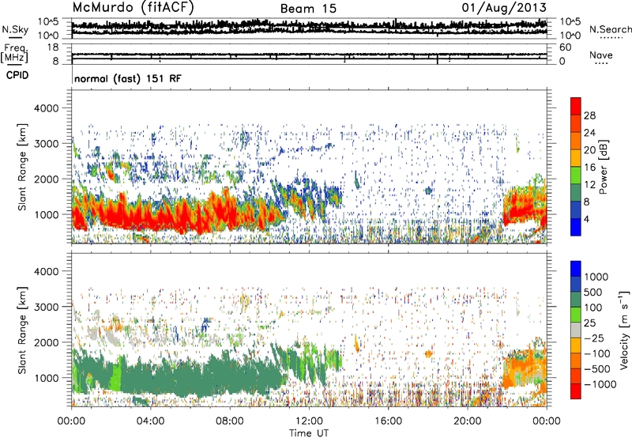Click the 'Beam 15' heading
632x438 pixels.
[308, 9]
